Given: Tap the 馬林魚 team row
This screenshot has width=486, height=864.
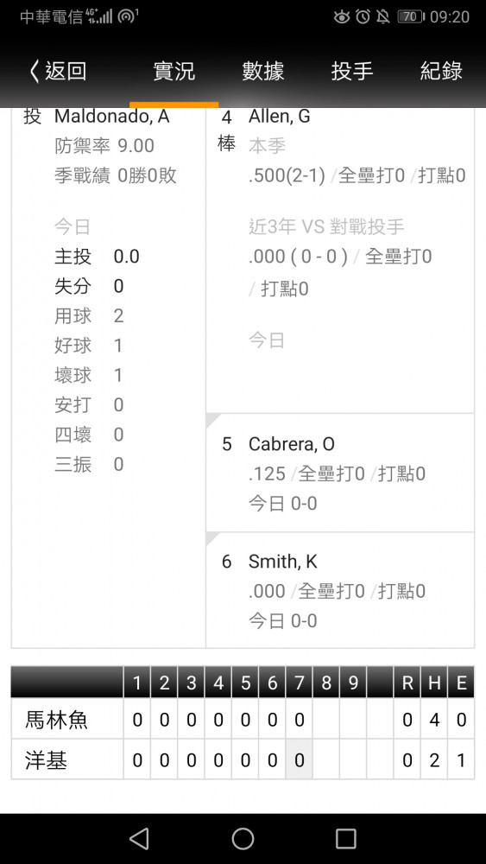Looking at the screenshot, I should (x=243, y=719).
